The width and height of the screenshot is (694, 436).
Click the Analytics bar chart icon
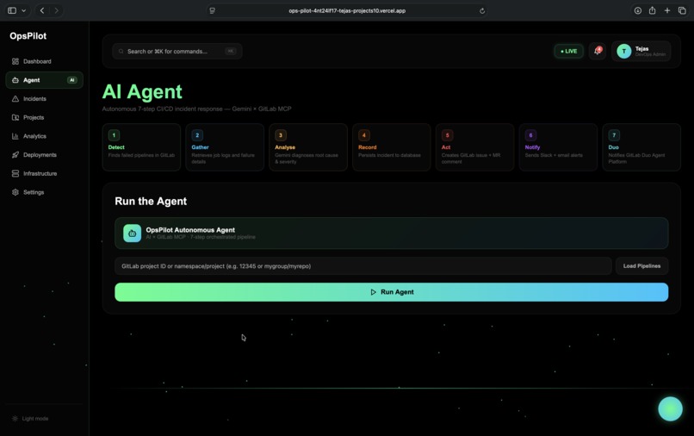coord(15,136)
